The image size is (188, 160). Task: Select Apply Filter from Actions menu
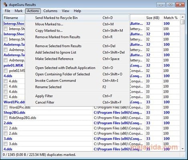coord(77,96)
